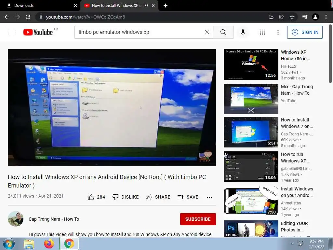This screenshot has width=333, height=250.
Task: Click the lock icon in address bar
Action: 41,17
